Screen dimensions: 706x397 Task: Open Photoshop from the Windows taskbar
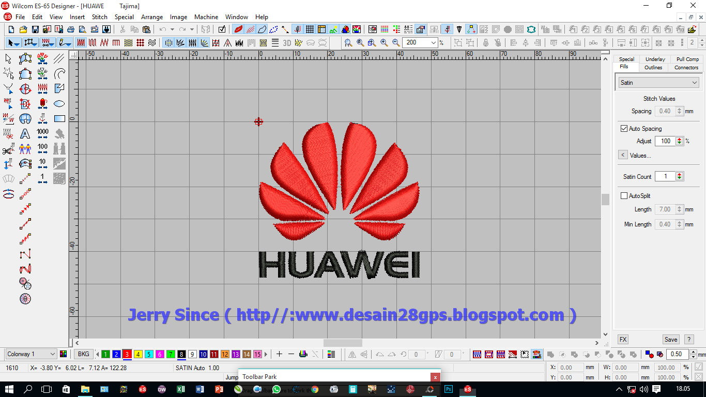[x=449, y=389]
